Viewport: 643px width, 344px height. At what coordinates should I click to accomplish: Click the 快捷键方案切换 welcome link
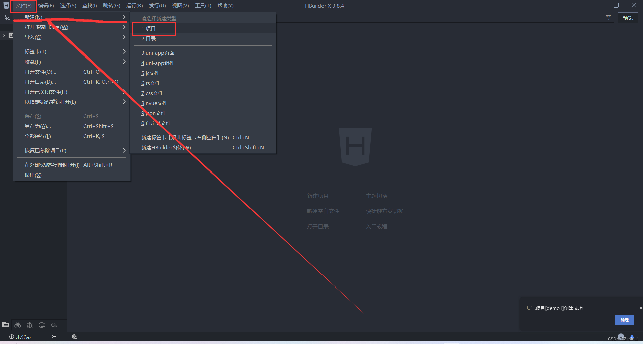click(x=384, y=211)
